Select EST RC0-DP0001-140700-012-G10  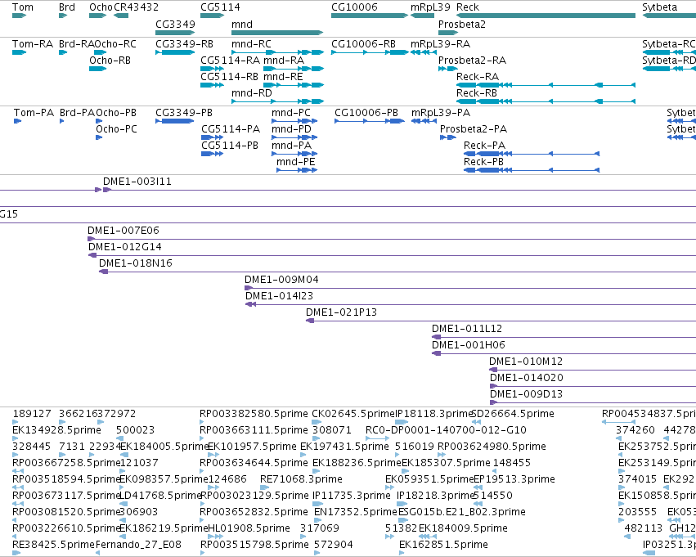point(446,430)
